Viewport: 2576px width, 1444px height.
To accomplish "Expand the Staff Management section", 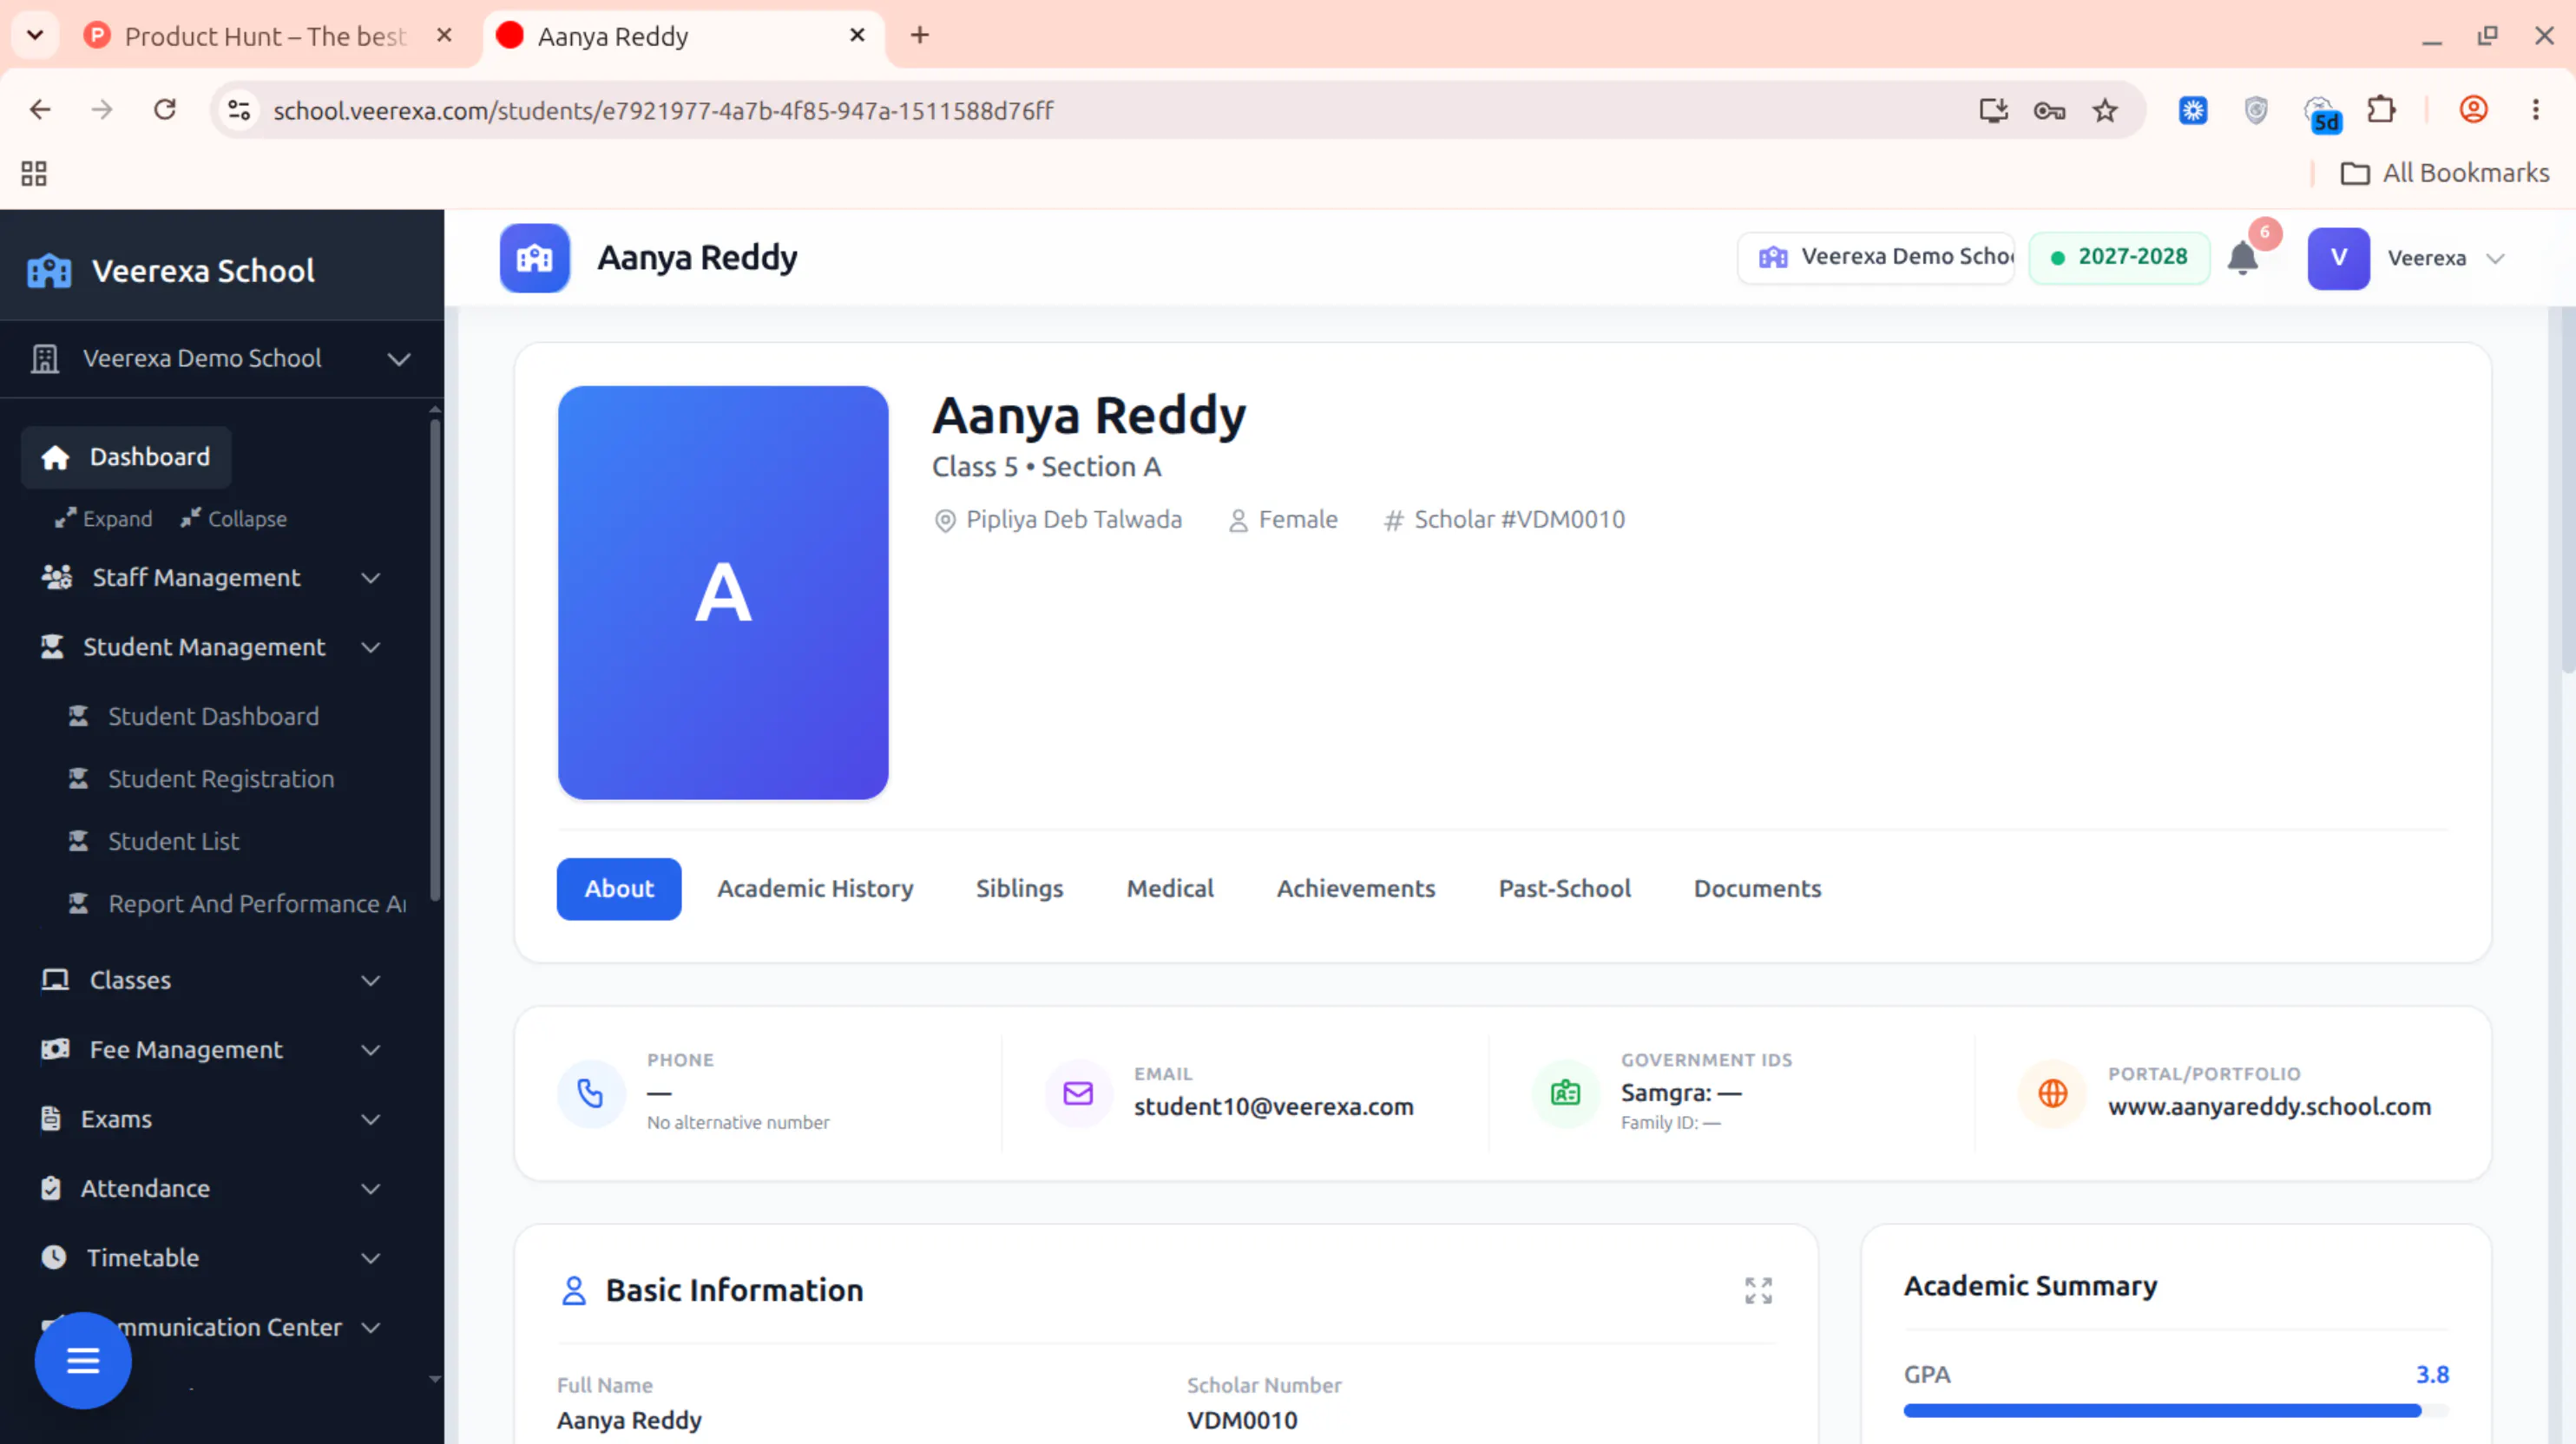I will tap(371, 578).
